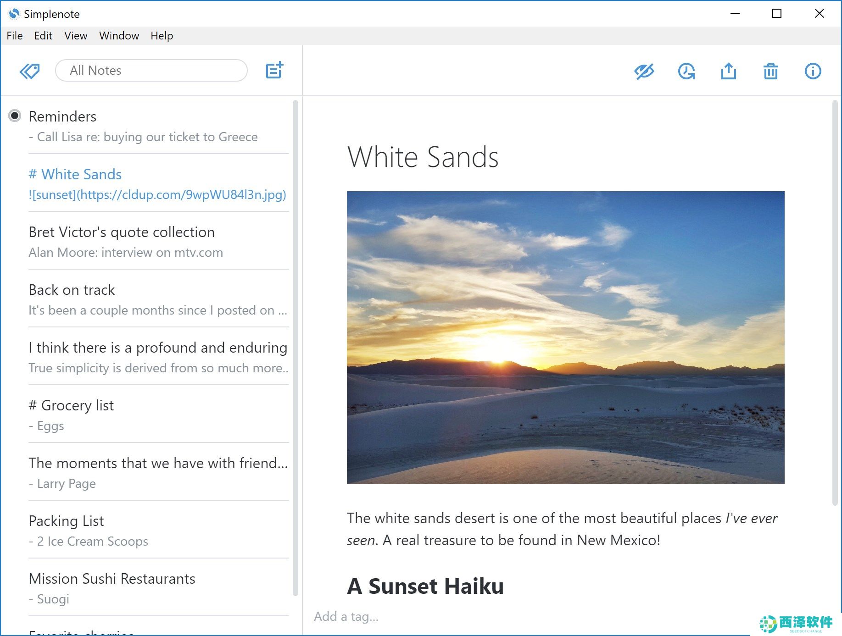842x636 pixels.
Task: Open the Back on track note
Action: 159,299
